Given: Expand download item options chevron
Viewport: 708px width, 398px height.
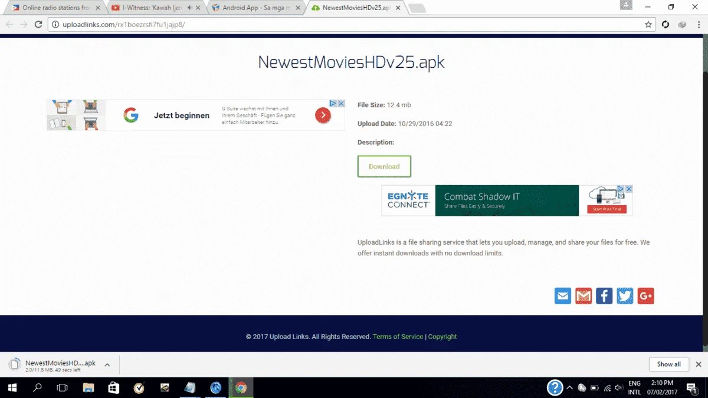Looking at the screenshot, I should [107, 365].
